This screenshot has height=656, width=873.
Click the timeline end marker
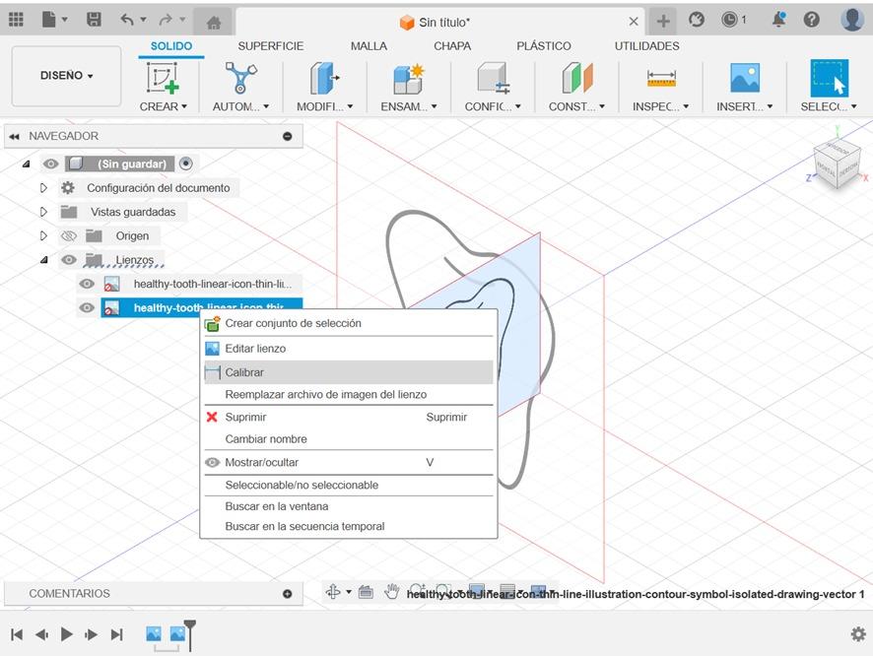(190, 635)
